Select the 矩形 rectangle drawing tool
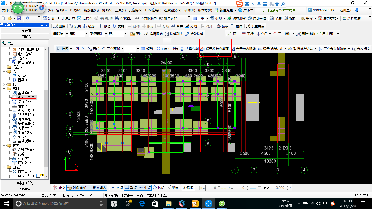This screenshot has height=209, width=372. 147,49
